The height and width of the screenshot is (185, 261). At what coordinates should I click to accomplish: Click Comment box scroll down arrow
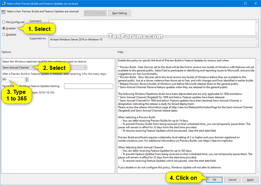[x=256, y=33]
